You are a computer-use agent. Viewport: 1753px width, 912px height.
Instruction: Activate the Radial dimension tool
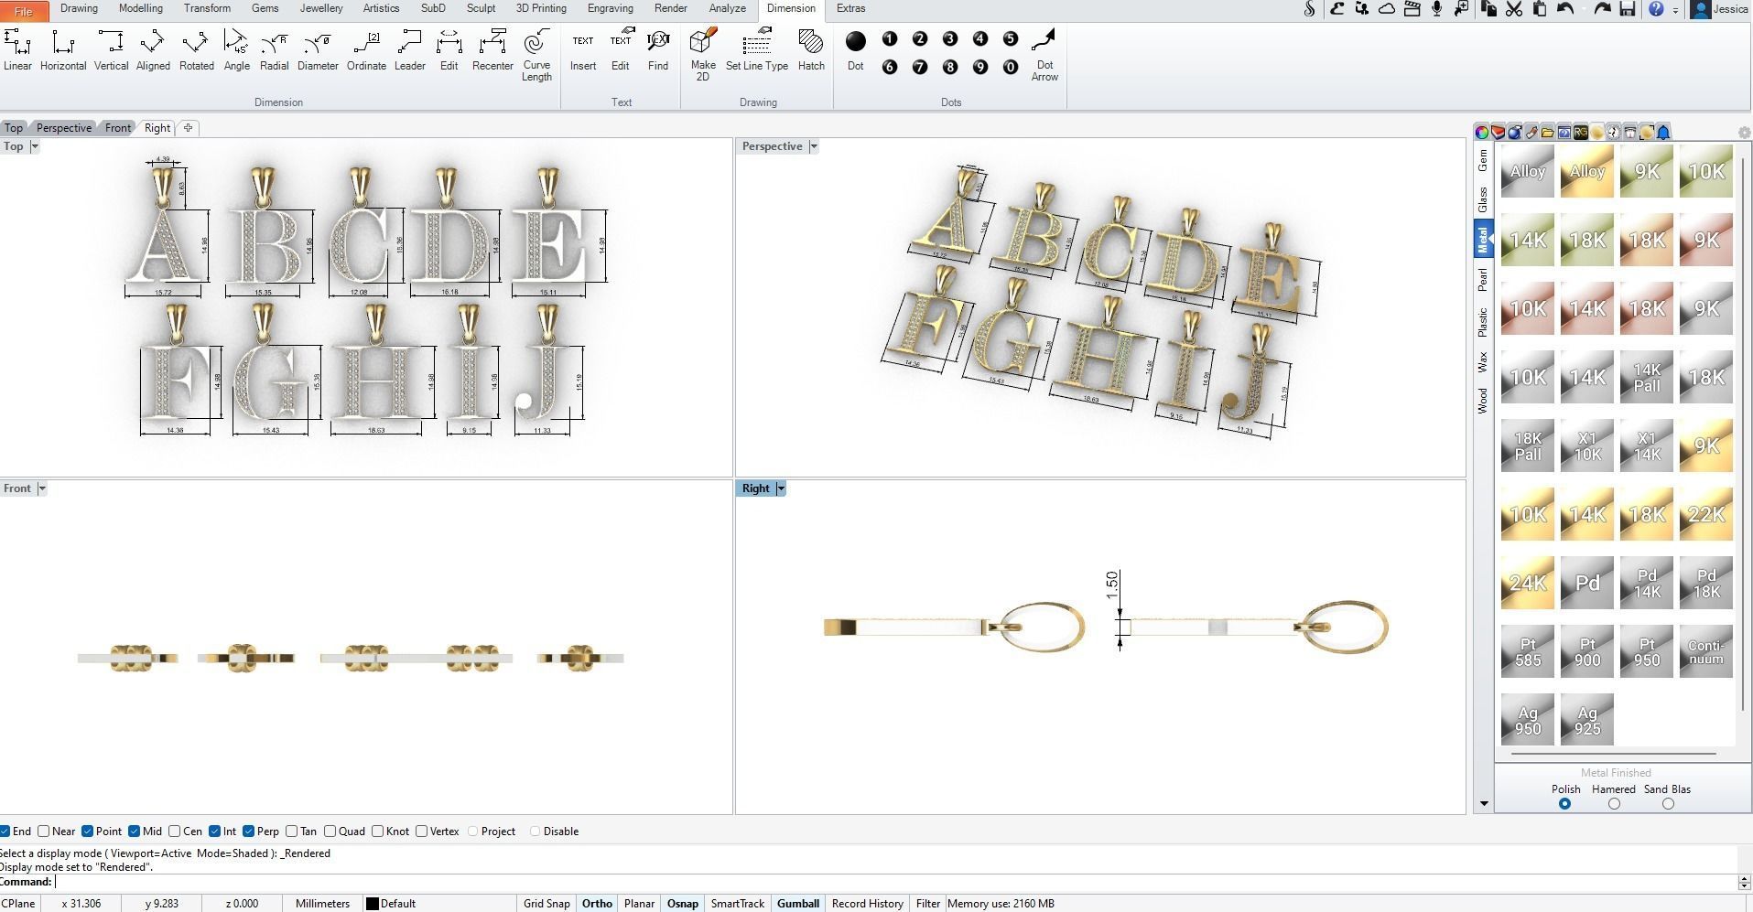tap(274, 50)
